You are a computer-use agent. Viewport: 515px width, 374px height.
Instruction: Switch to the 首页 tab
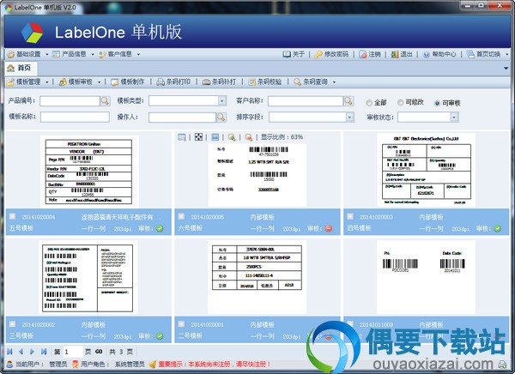[x=20, y=68]
